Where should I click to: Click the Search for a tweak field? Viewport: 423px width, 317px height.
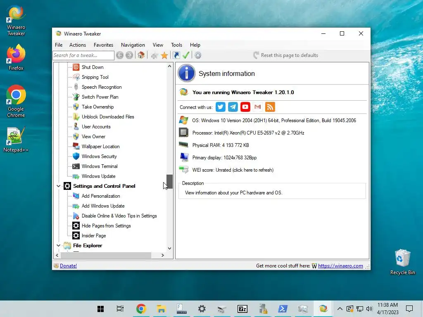pos(83,55)
